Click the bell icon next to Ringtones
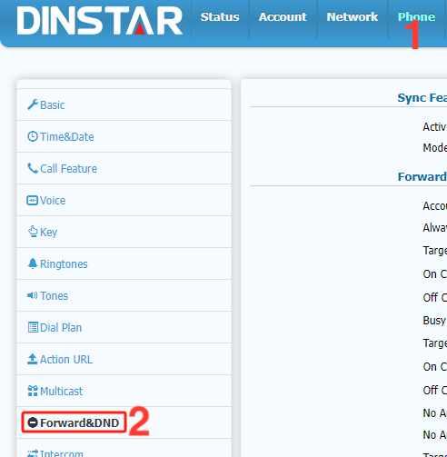Image resolution: width=447 pixels, height=457 pixels. 33,263
